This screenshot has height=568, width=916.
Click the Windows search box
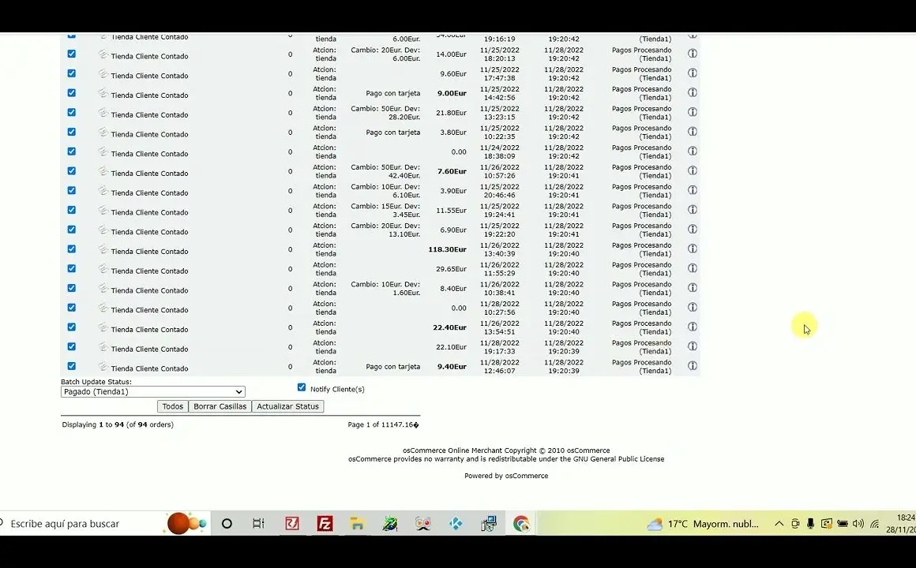[79, 524]
